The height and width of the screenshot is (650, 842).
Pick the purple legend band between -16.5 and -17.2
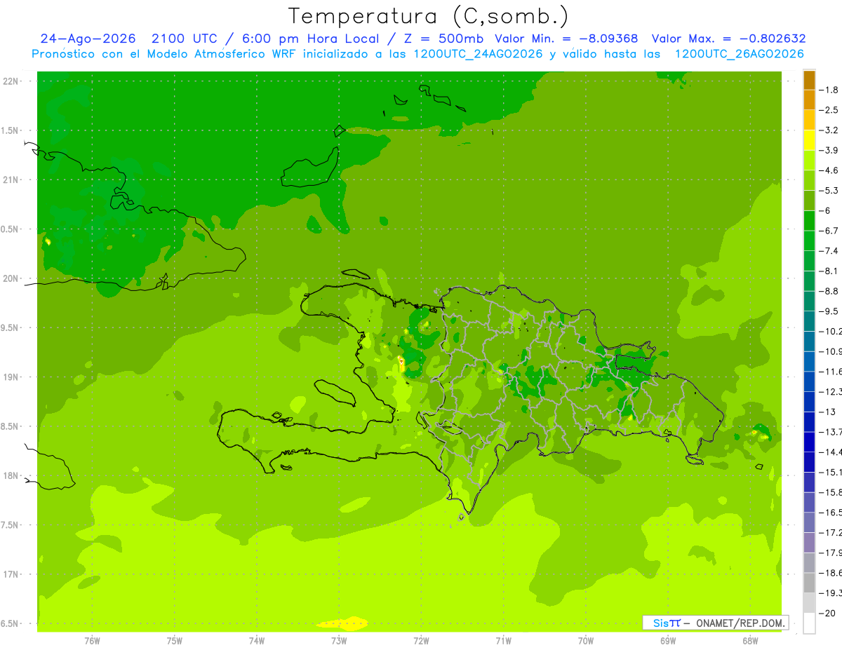tap(809, 522)
